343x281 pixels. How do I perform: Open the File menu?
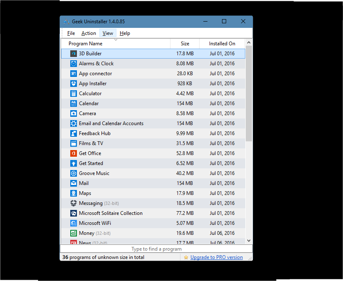pos(71,33)
